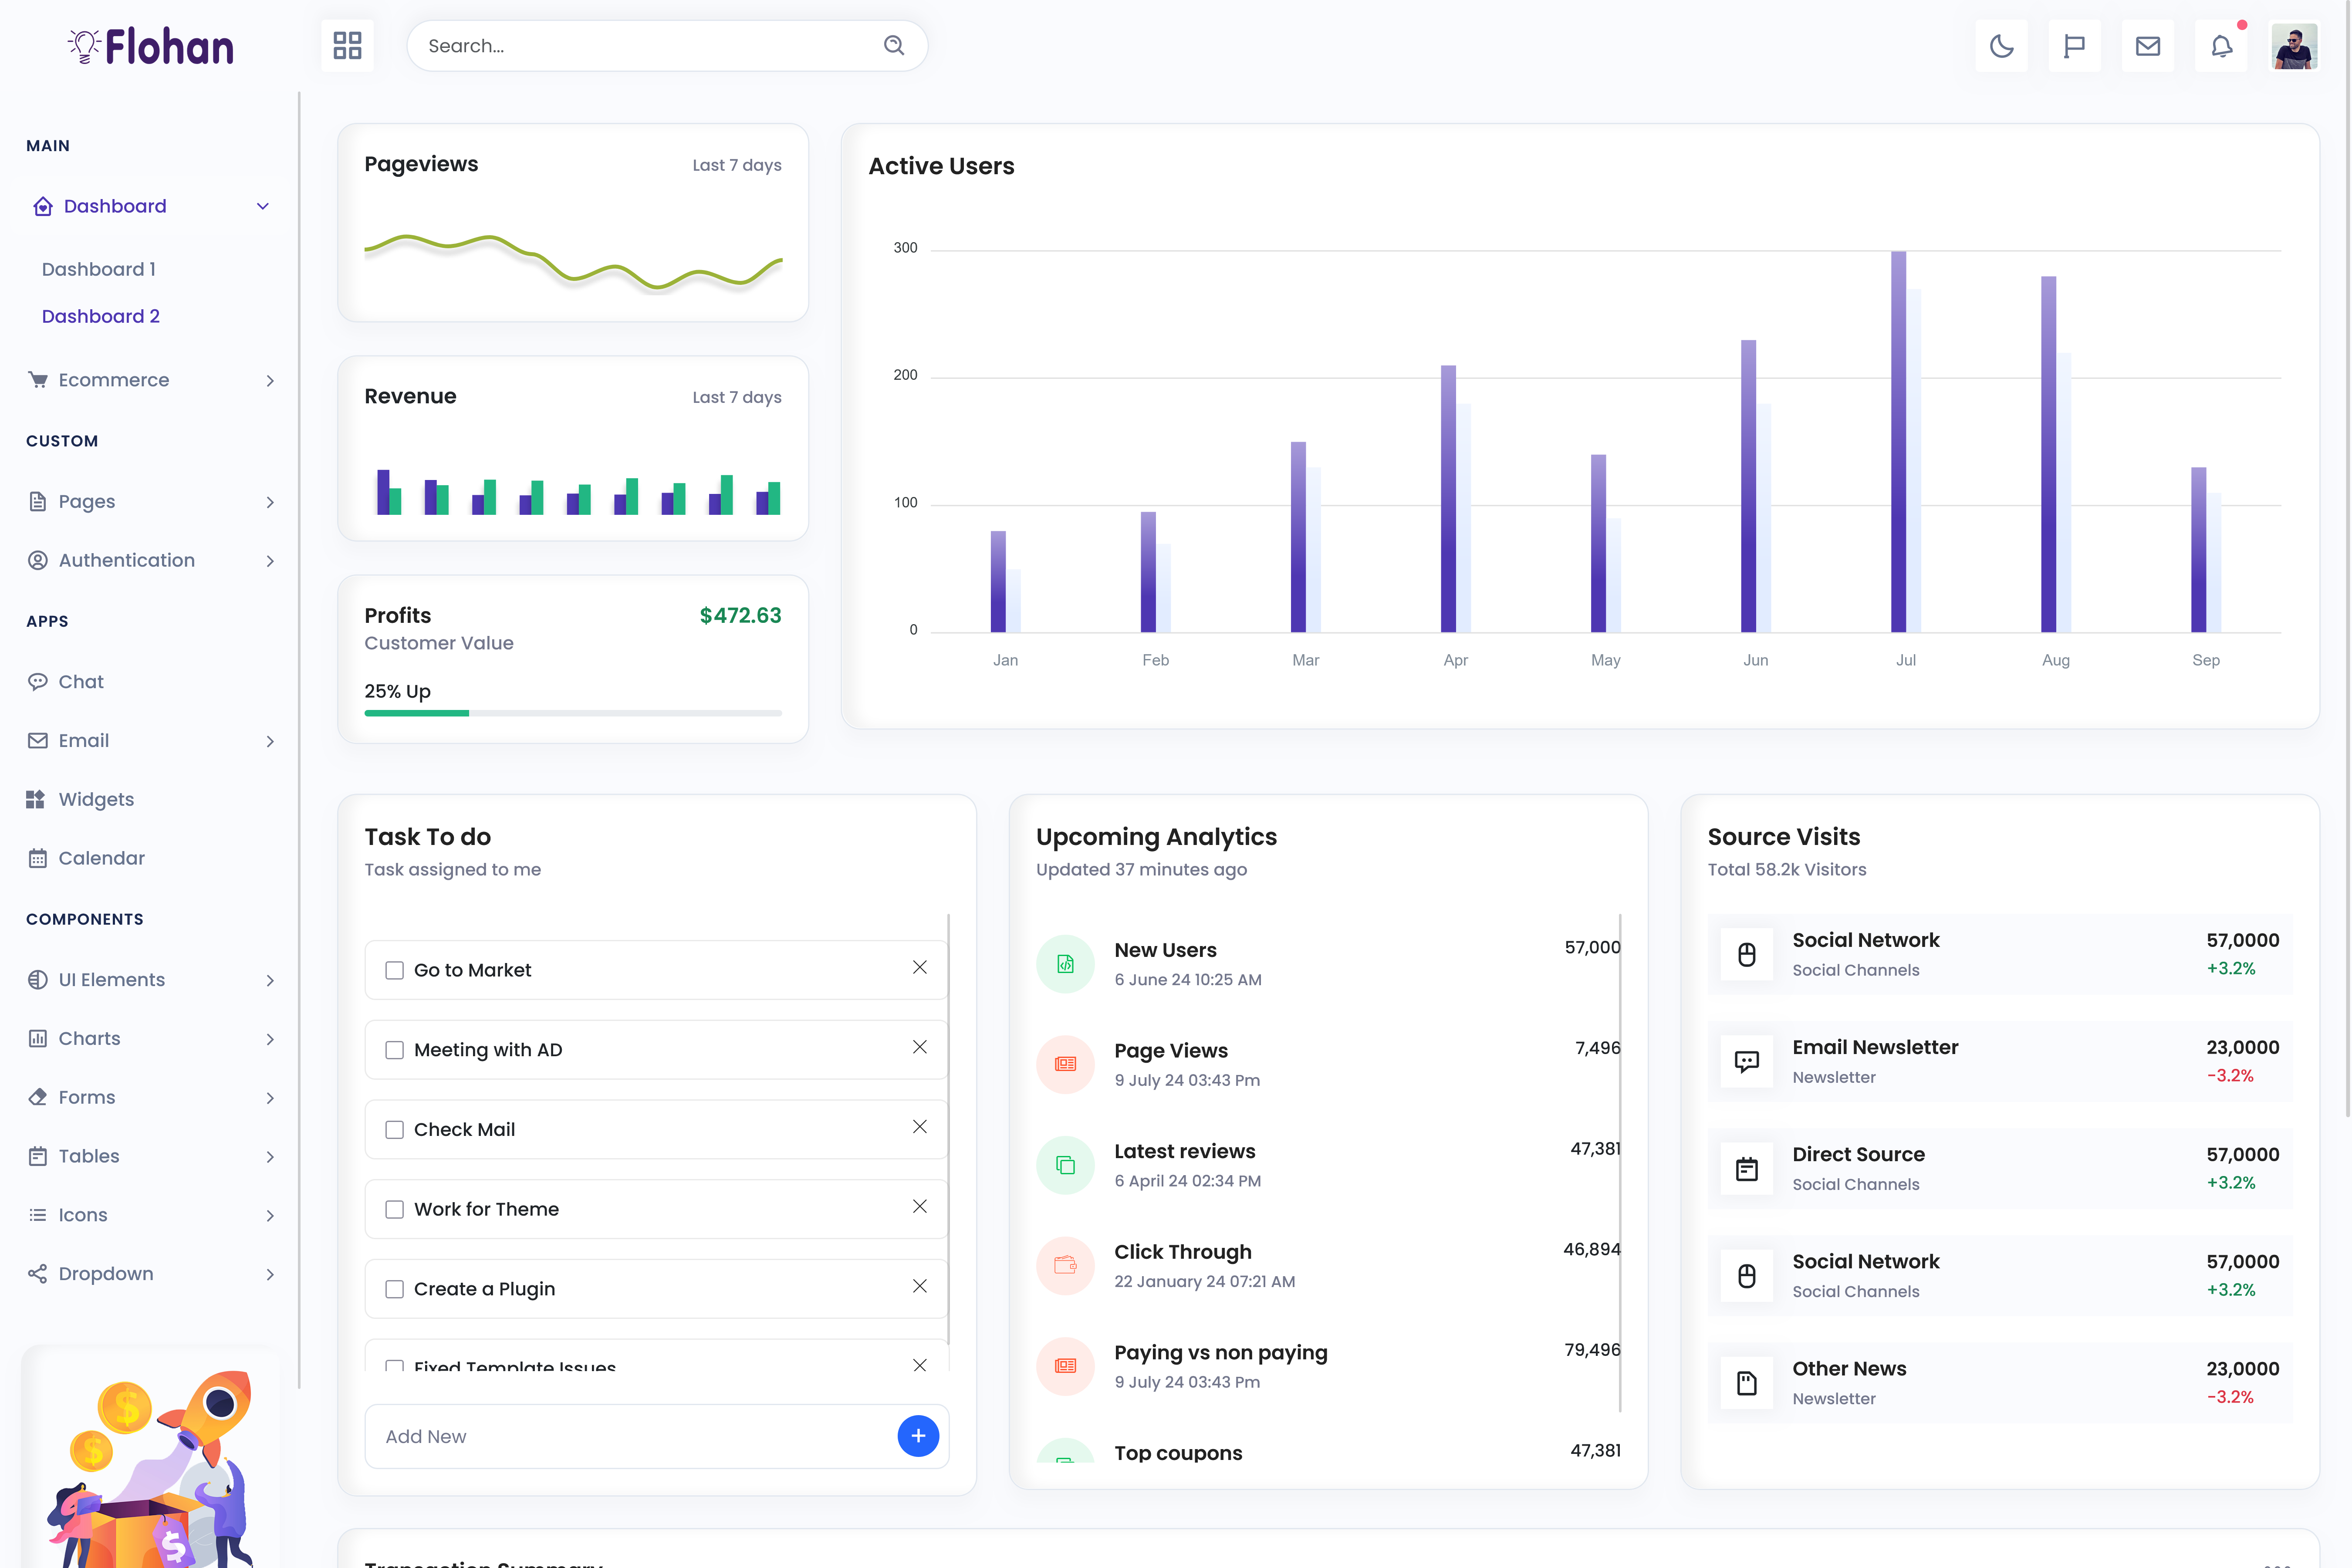Click the grid apps icon beside search
Image resolution: width=2352 pixels, height=1568 pixels.
click(x=347, y=46)
